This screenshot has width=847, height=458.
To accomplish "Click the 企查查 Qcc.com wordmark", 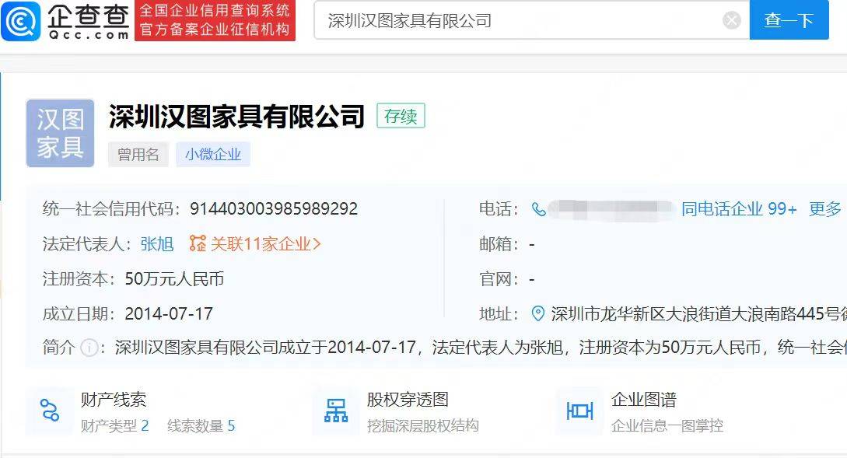I will [89, 22].
